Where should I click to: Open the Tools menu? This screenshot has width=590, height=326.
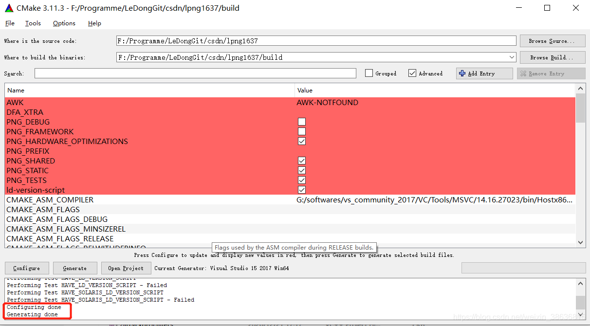(33, 23)
